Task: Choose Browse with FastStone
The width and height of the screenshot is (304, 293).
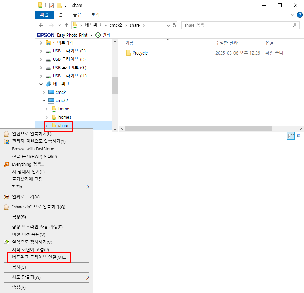Action: [x=47, y=149]
